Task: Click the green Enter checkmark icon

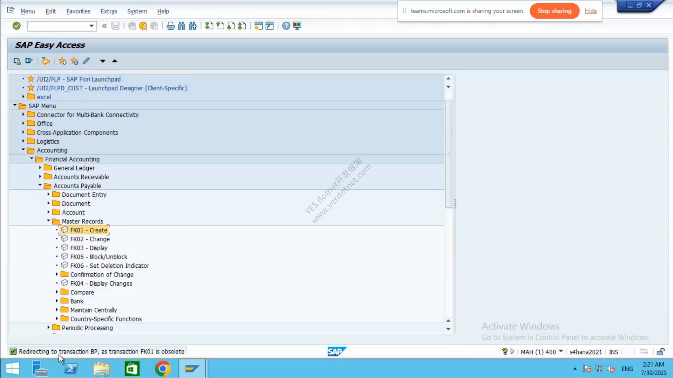Action: pos(16,26)
